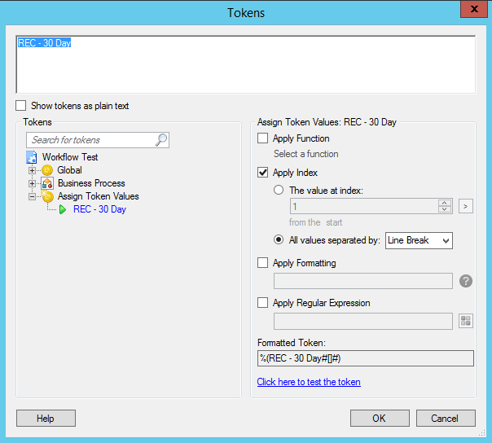Open the regular expression builder grid icon

coord(466,321)
